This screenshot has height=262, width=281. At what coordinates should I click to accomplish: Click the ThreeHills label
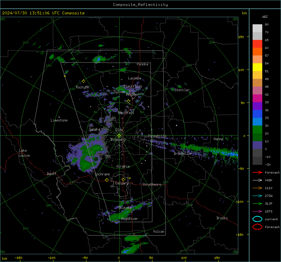click(x=157, y=136)
